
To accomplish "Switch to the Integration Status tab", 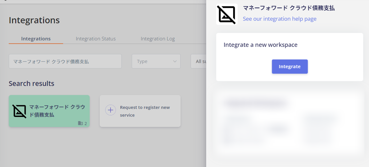I will pos(96,38).
